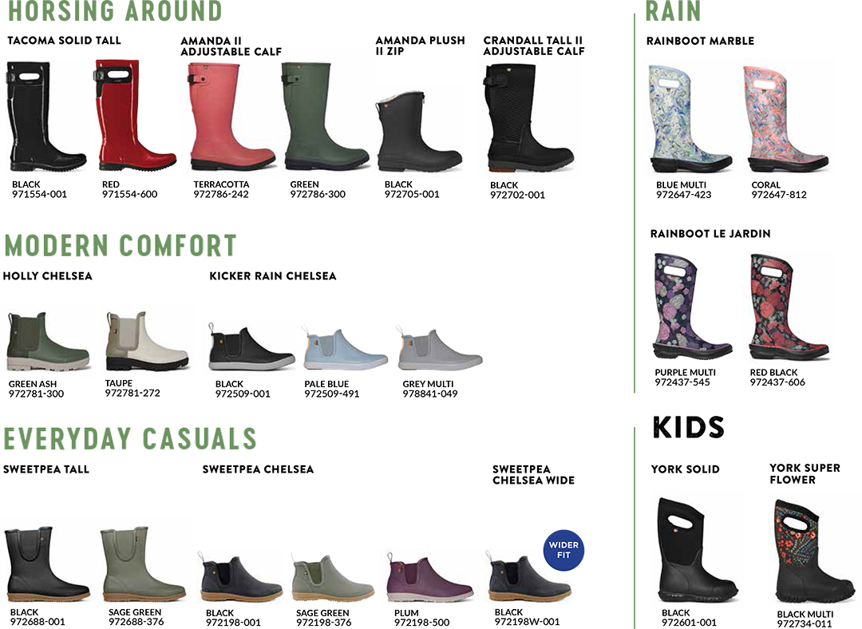Click the terracotta Amanda II boot image
Image resolution: width=862 pixels, height=629 pixels.
pyautogui.click(x=231, y=117)
